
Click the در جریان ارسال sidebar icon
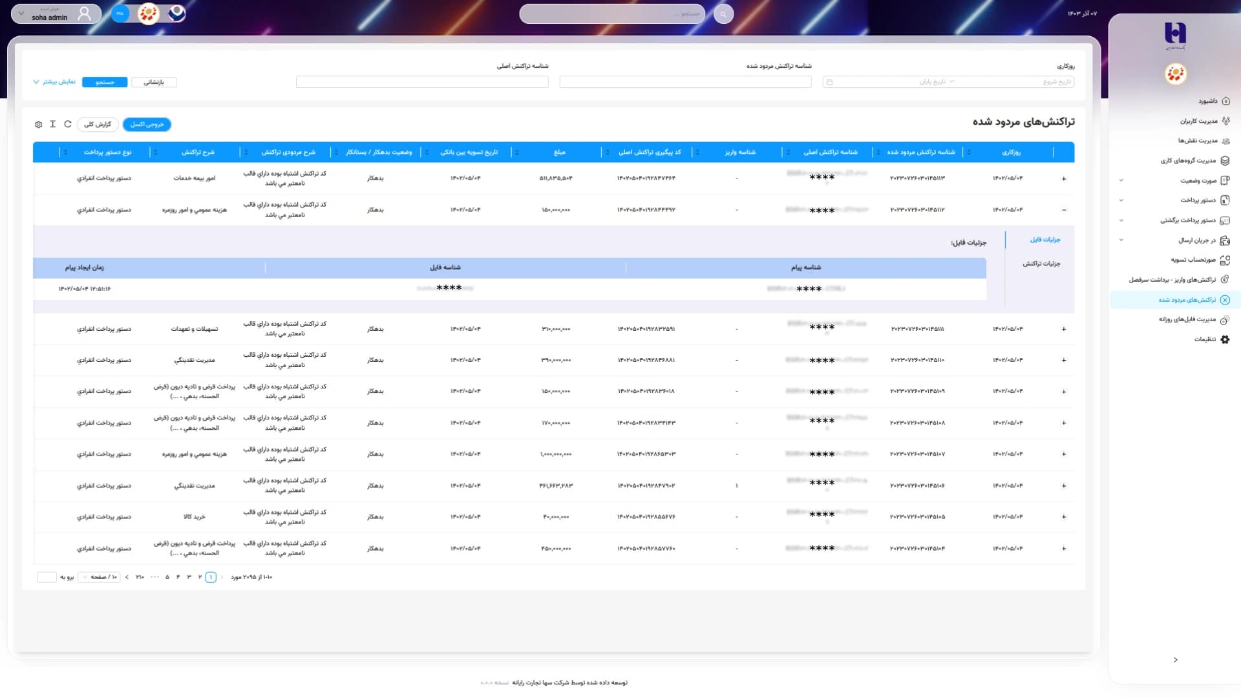1225,240
